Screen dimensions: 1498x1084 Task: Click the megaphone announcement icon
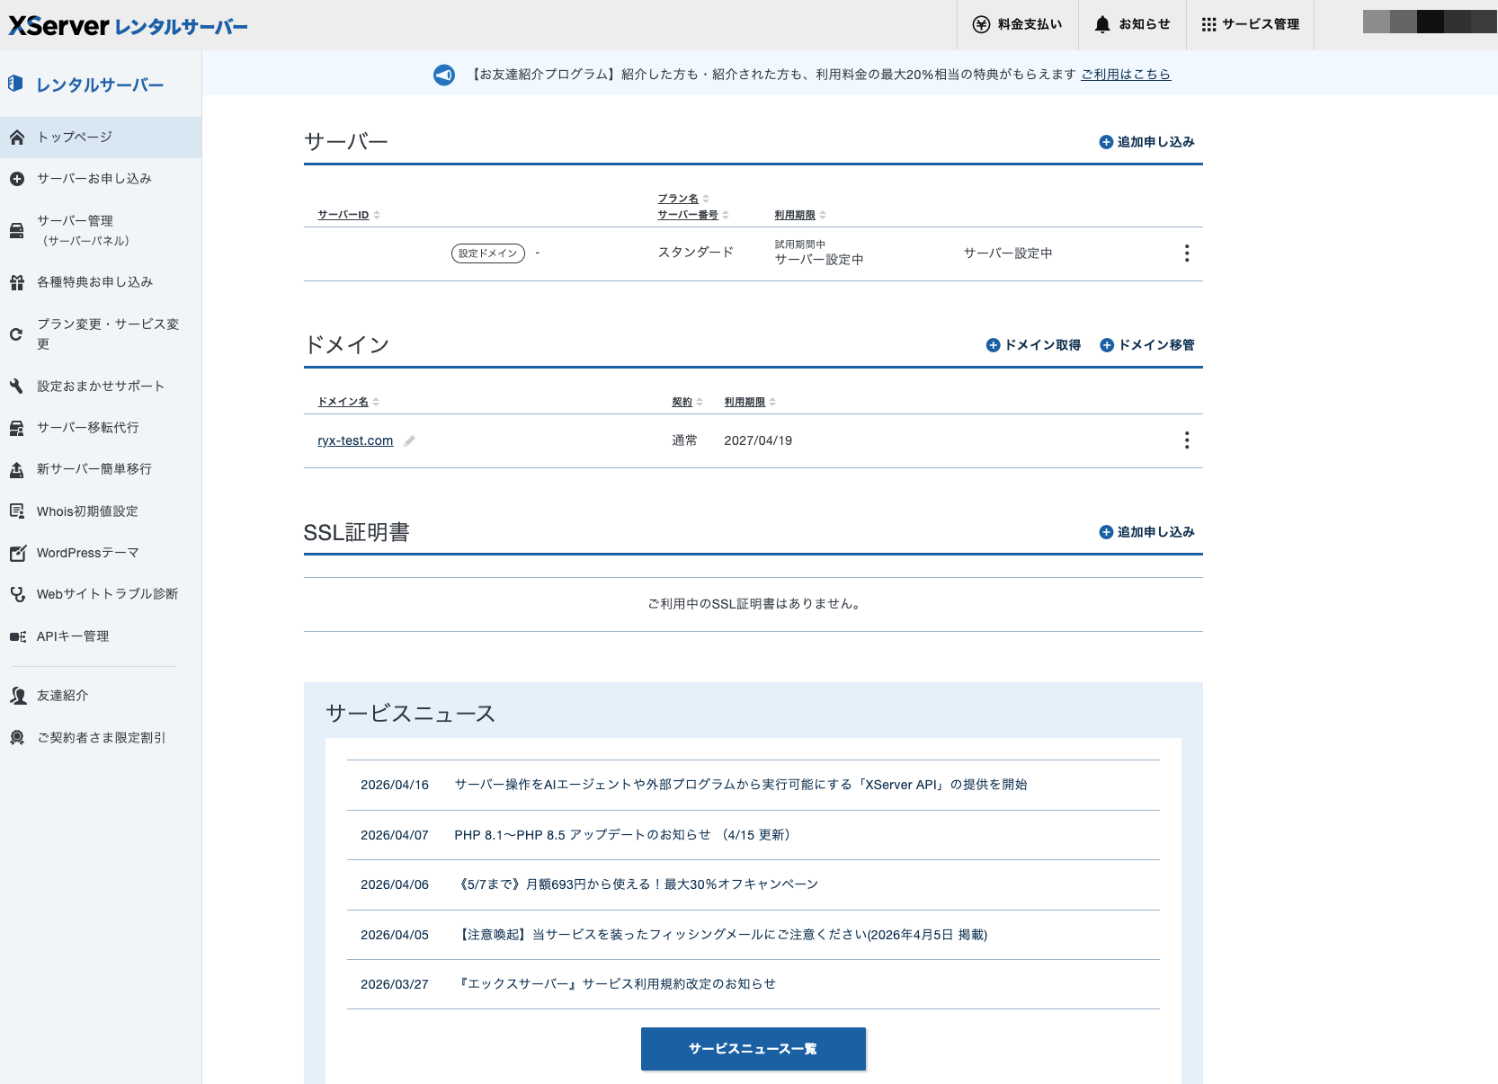(444, 75)
